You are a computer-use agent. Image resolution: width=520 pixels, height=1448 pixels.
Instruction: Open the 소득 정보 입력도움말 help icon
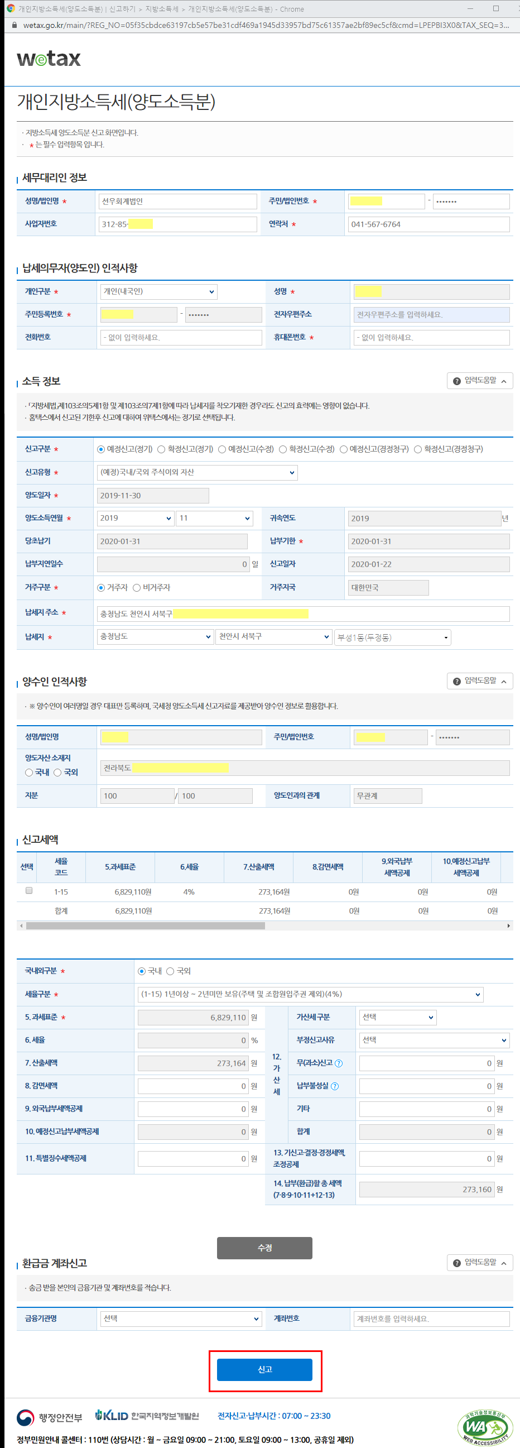[x=456, y=381]
